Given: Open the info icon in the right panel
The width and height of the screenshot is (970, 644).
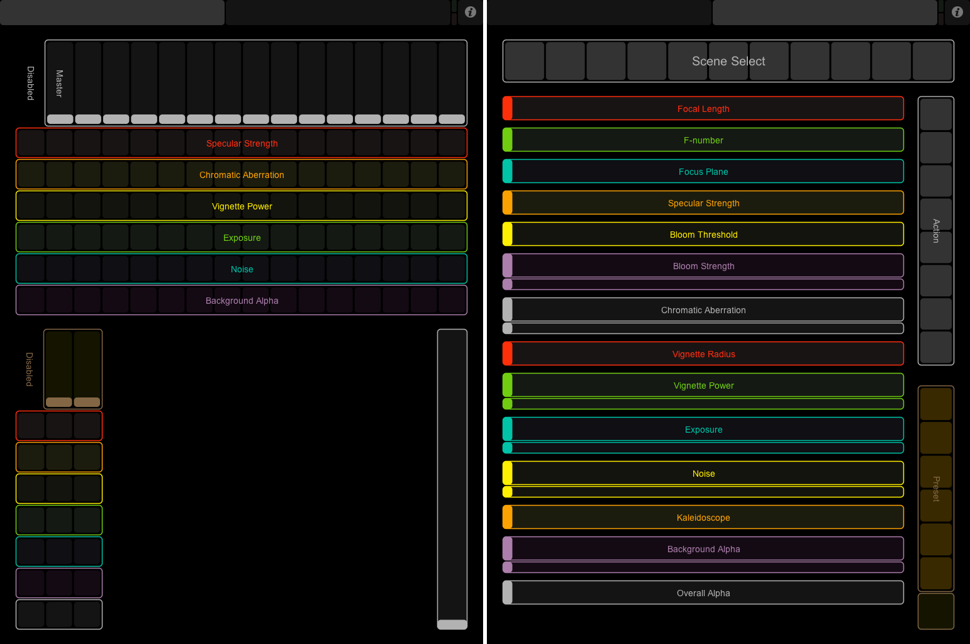Looking at the screenshot, I should [x=957, y=12].
